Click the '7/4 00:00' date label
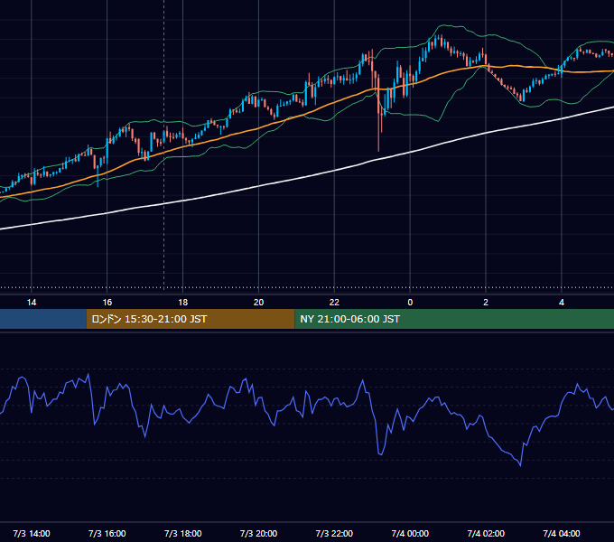Image resolution: width=614 pixels, height=542 pixels. click(x=410, y=533)
